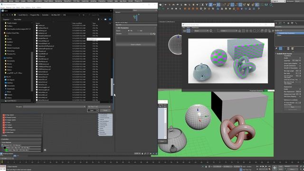Click the black Diffuse Color map swatch
Viewport: 304px width, 171px height.
click(x=5, y=148)
